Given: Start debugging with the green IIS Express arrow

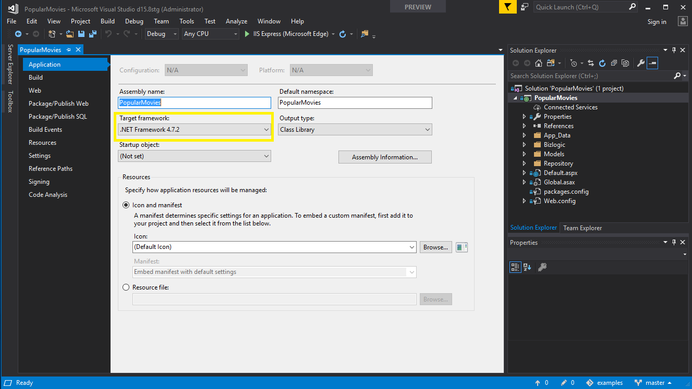Looking at the screenshot, I should (248, 34).
